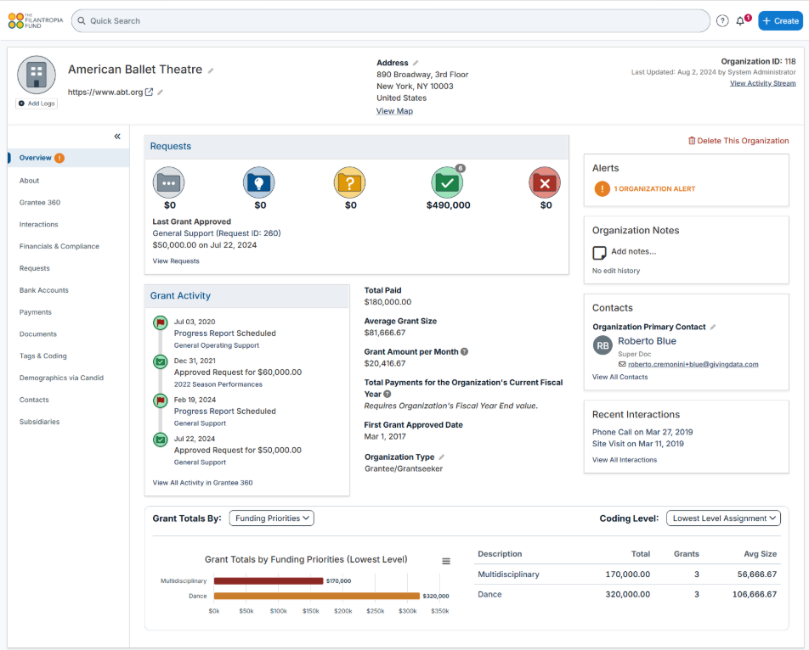Open Financials & Compliance in sidebar

(59, 247)
